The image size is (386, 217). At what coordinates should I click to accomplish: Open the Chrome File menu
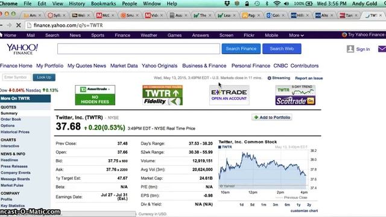click(x=28, y=4)
